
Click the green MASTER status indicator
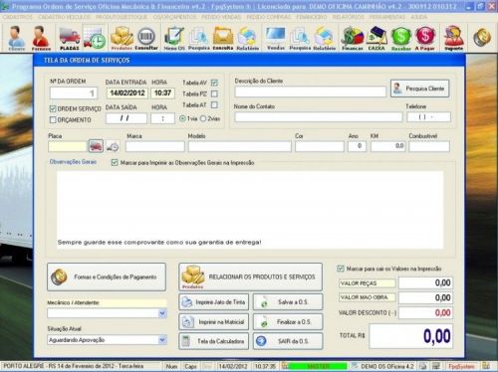coord(318,366)
